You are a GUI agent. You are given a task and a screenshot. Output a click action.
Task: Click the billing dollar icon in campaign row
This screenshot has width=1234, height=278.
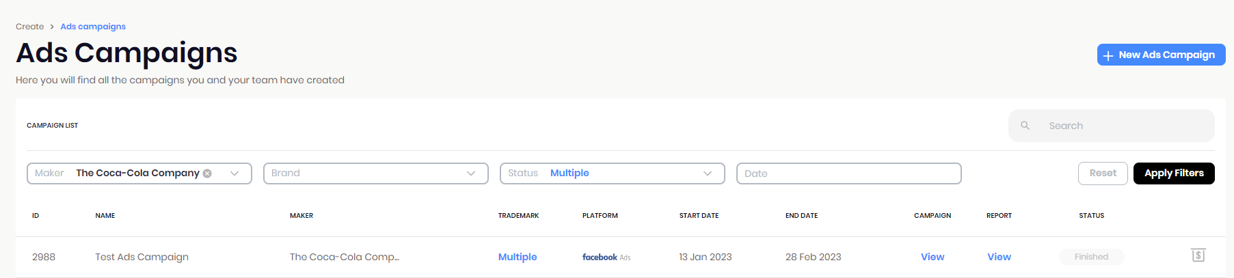tap(1198, 255)
